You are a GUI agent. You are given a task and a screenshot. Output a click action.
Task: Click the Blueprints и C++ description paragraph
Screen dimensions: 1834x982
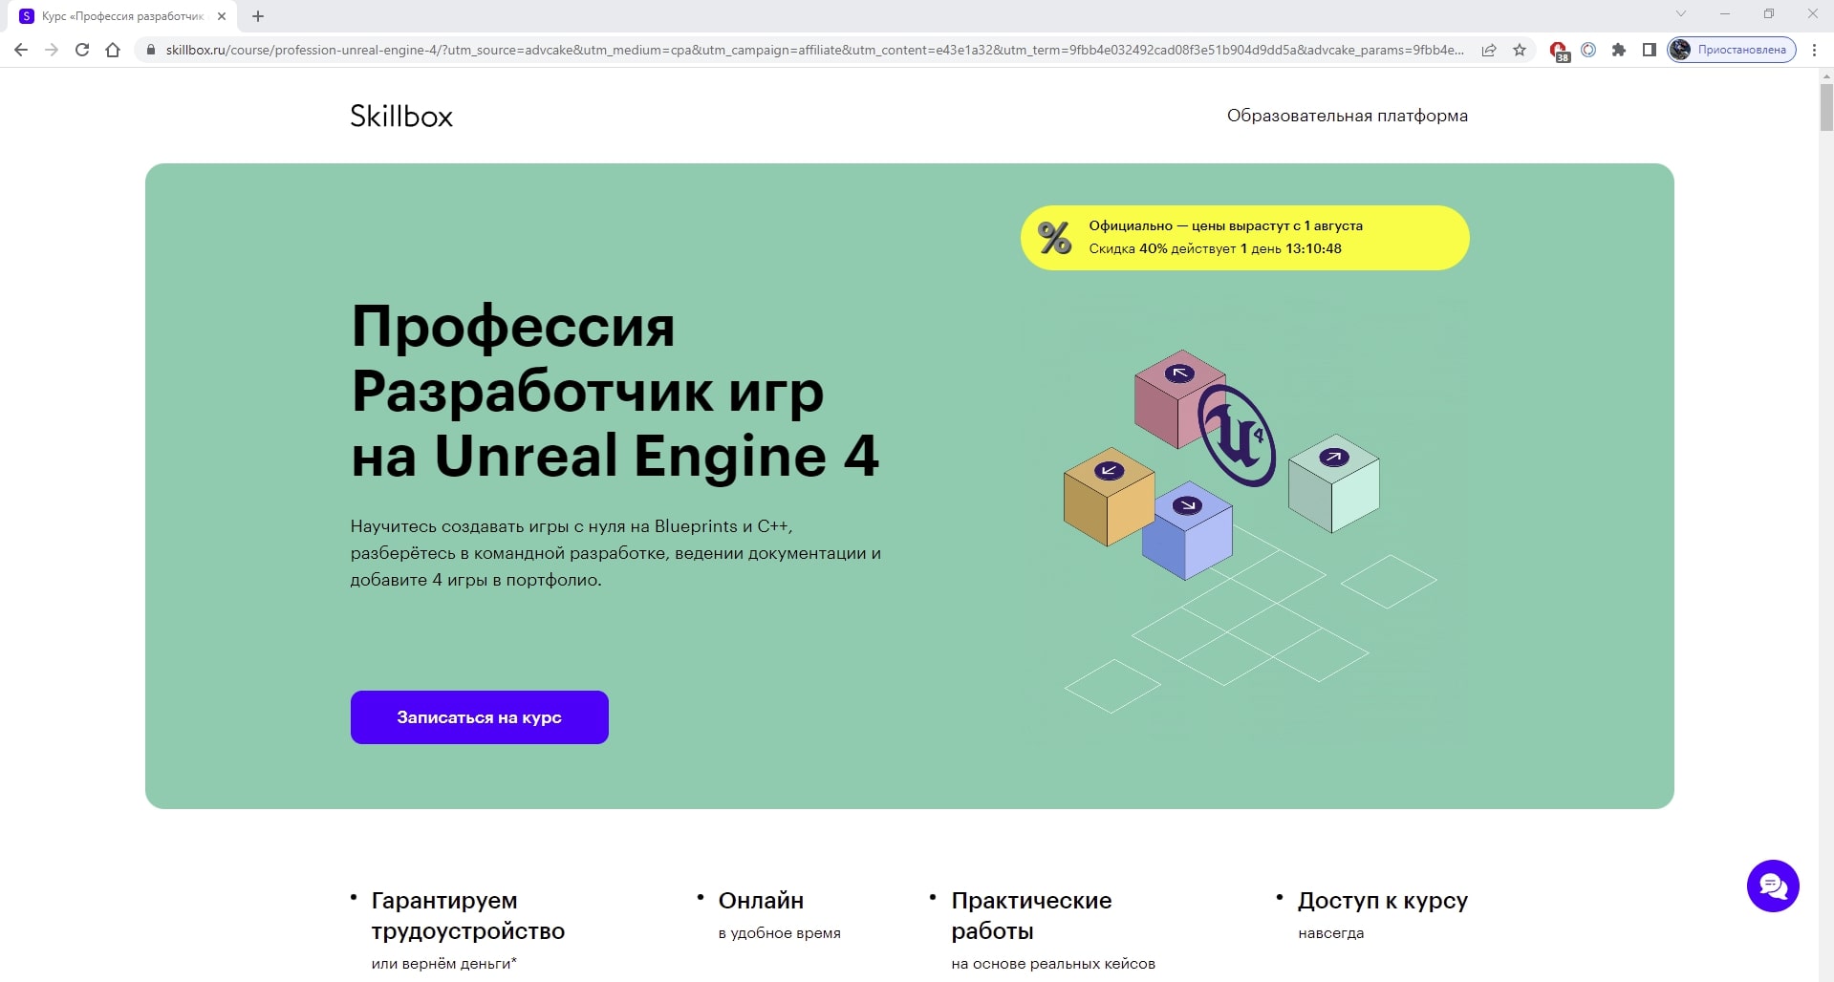(x=615, y=553)
